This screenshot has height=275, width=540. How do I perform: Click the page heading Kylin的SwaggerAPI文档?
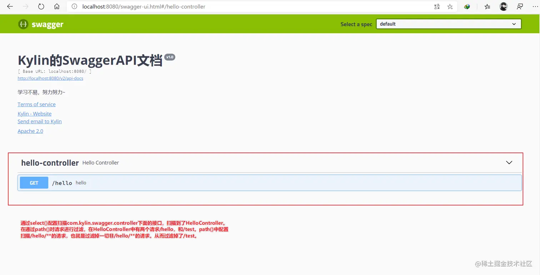click(90, 60)
